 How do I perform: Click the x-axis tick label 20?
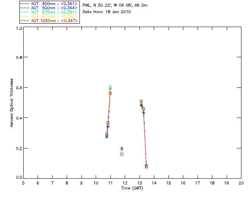[x=241, y=183]
